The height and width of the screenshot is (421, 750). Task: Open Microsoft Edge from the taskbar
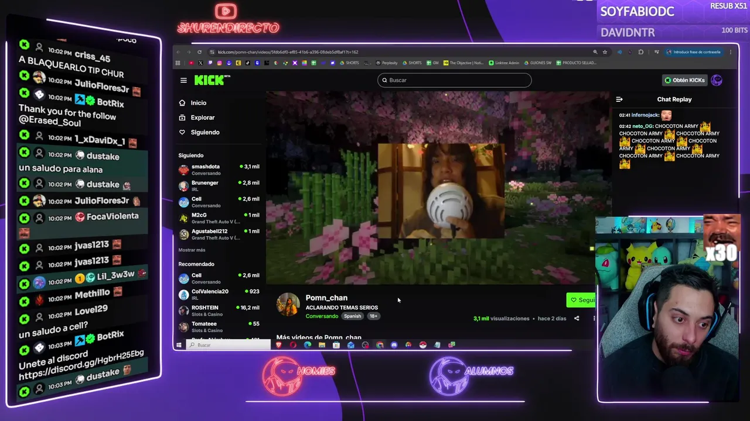[307, 345]
